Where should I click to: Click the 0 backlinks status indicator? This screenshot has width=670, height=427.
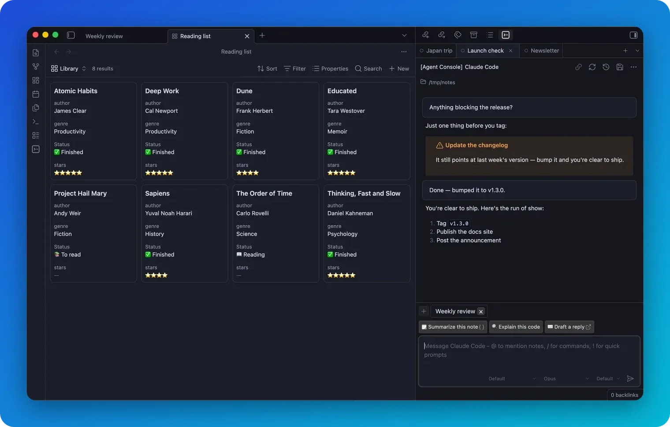tap(624, 395)
